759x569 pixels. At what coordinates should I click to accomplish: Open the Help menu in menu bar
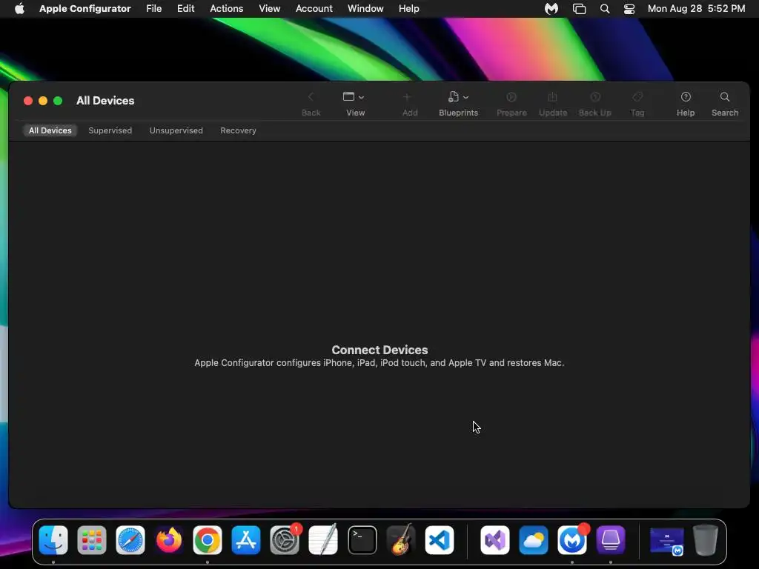[409, 9]
